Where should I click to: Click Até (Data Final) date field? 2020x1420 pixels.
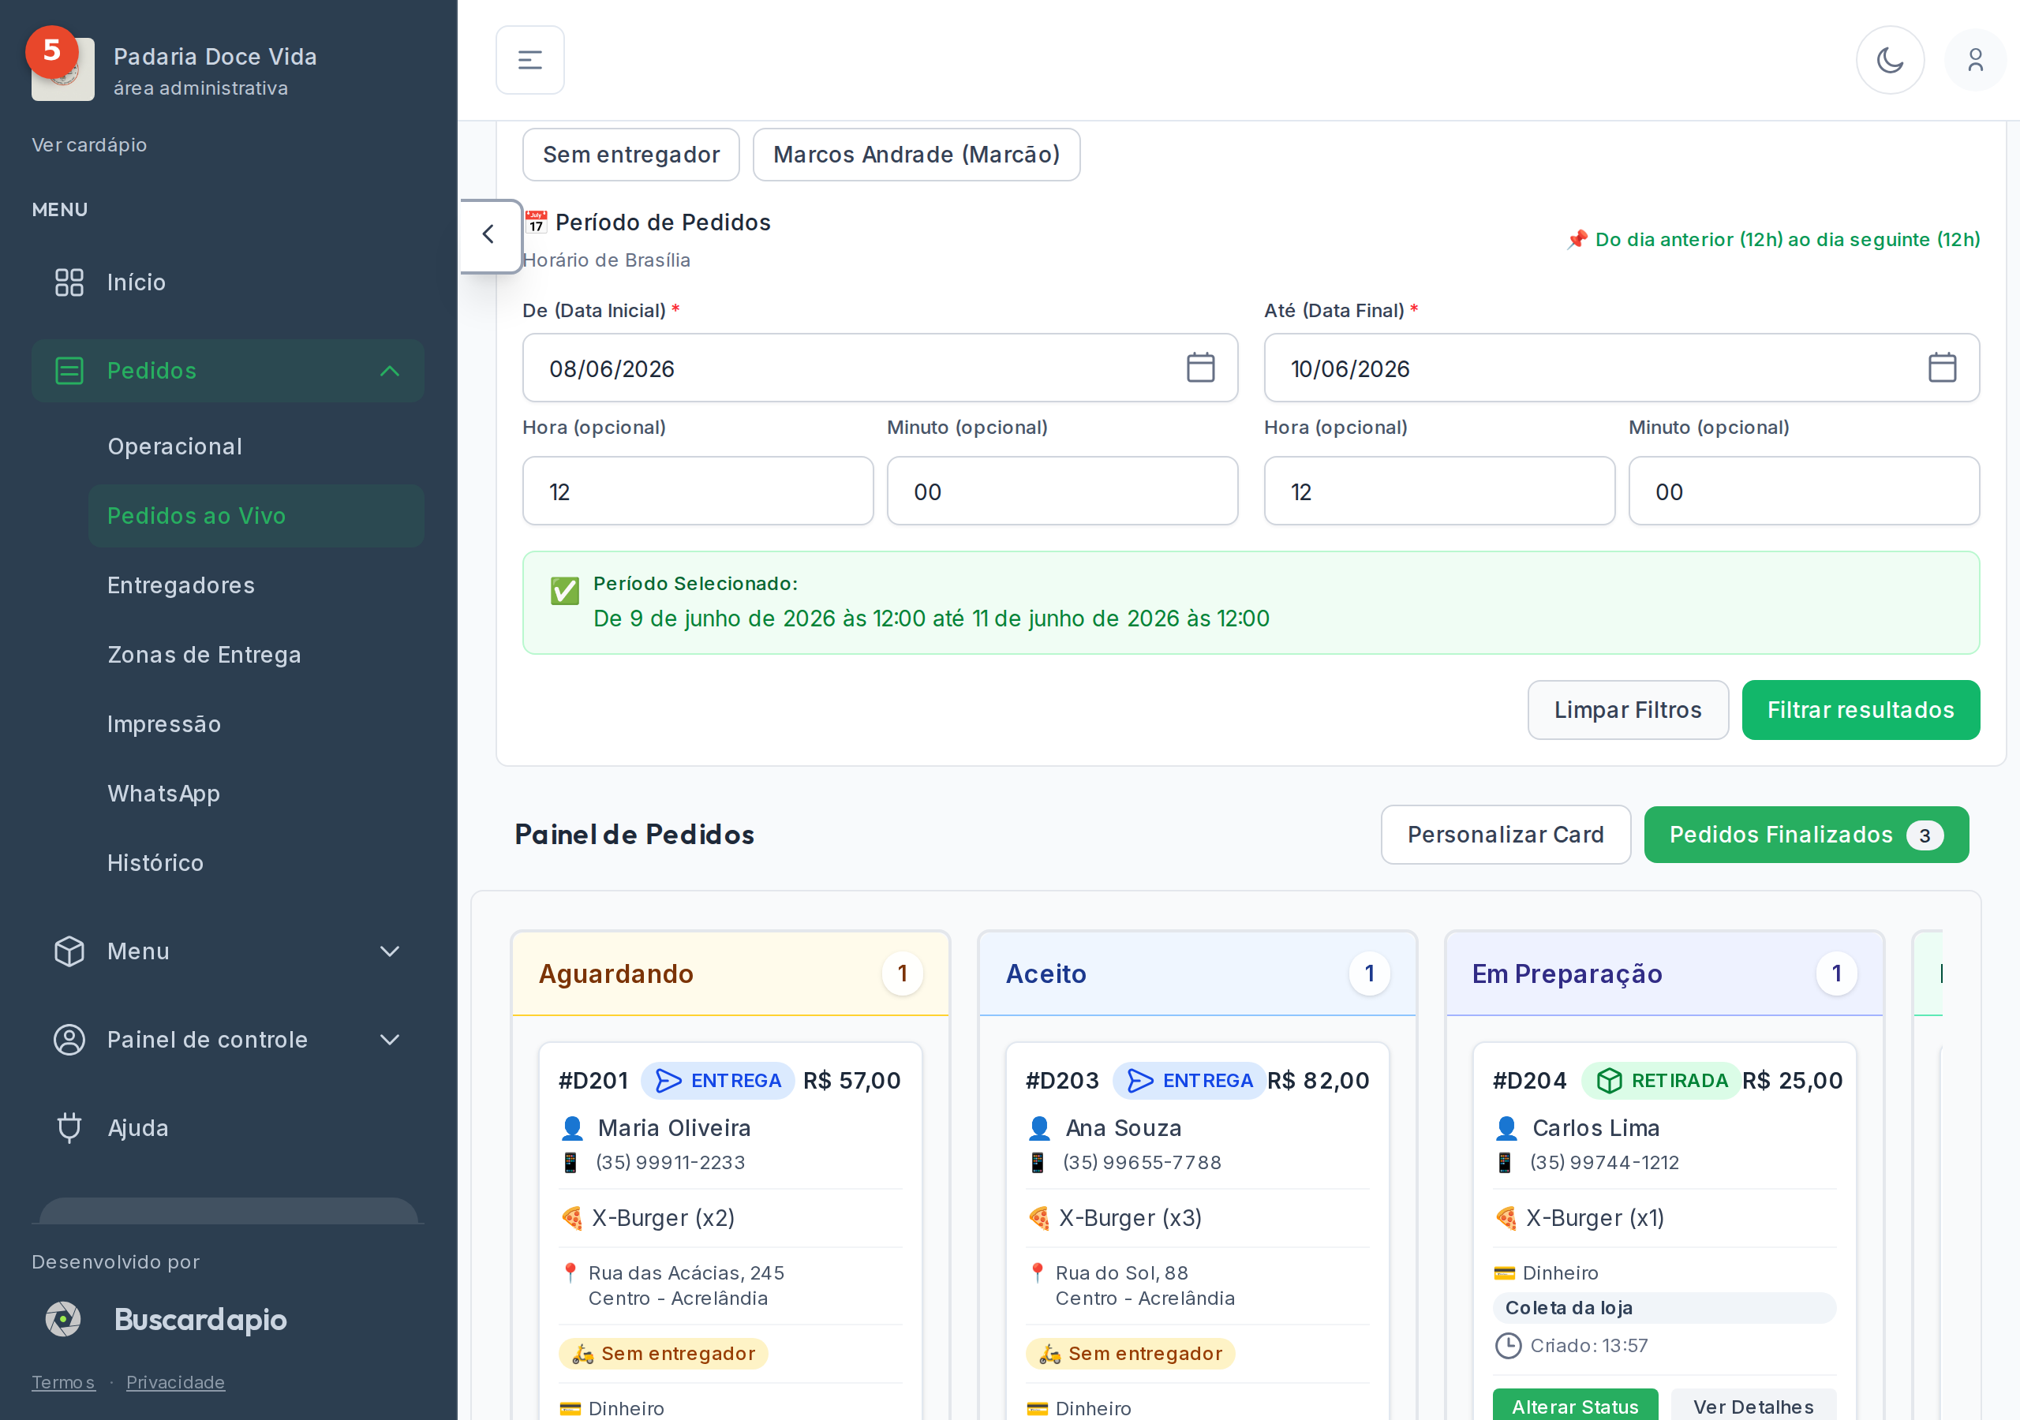tap(1622, 368)
